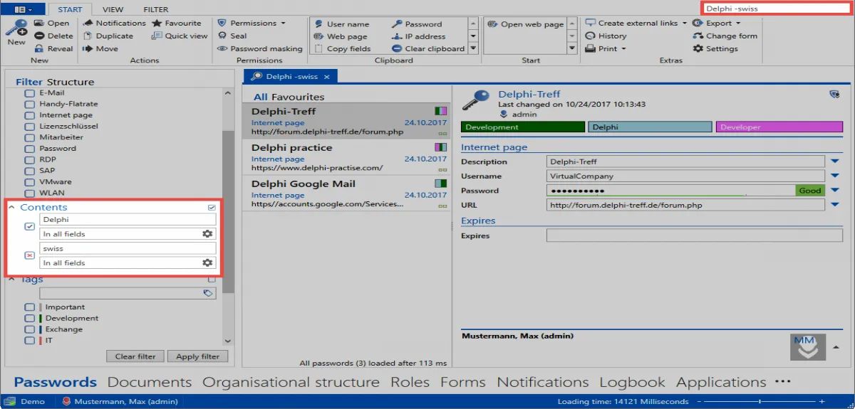
Task: Open Quick view
Action: click(x=180, y=36)
